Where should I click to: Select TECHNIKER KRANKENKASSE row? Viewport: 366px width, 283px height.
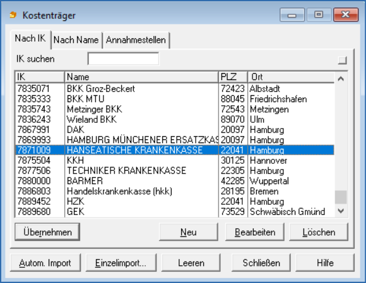click(x=175, y=171)
